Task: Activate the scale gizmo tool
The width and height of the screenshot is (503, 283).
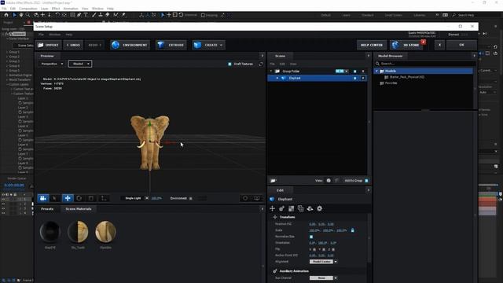Action: pyautogui.click(x=91, y=198)
